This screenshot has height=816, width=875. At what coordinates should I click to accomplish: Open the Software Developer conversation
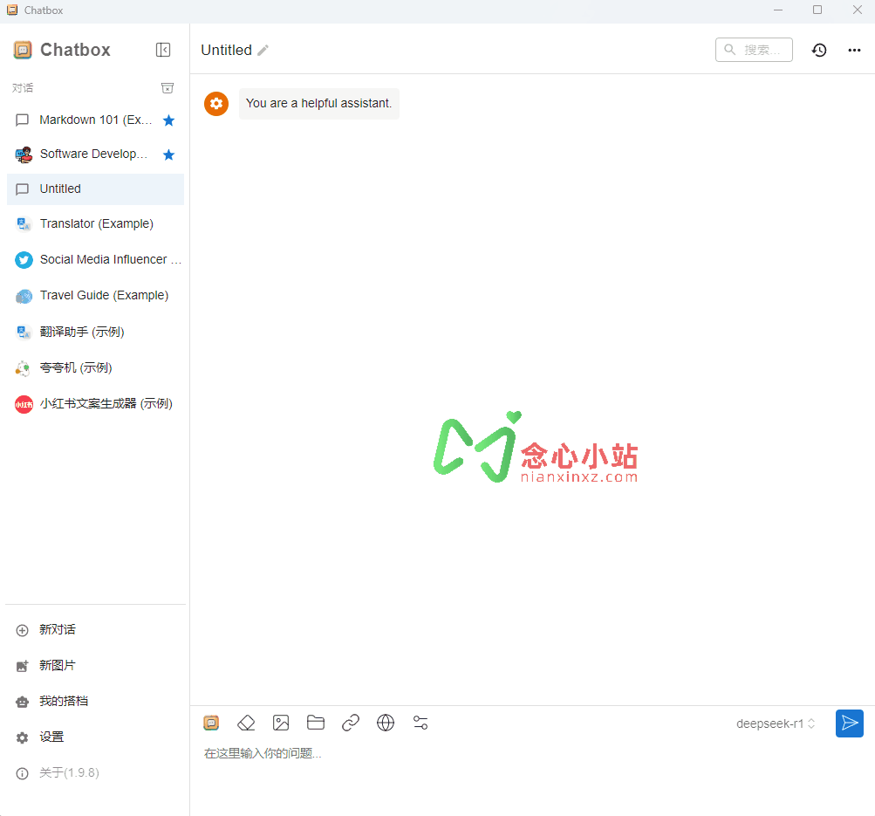(95, 154)
